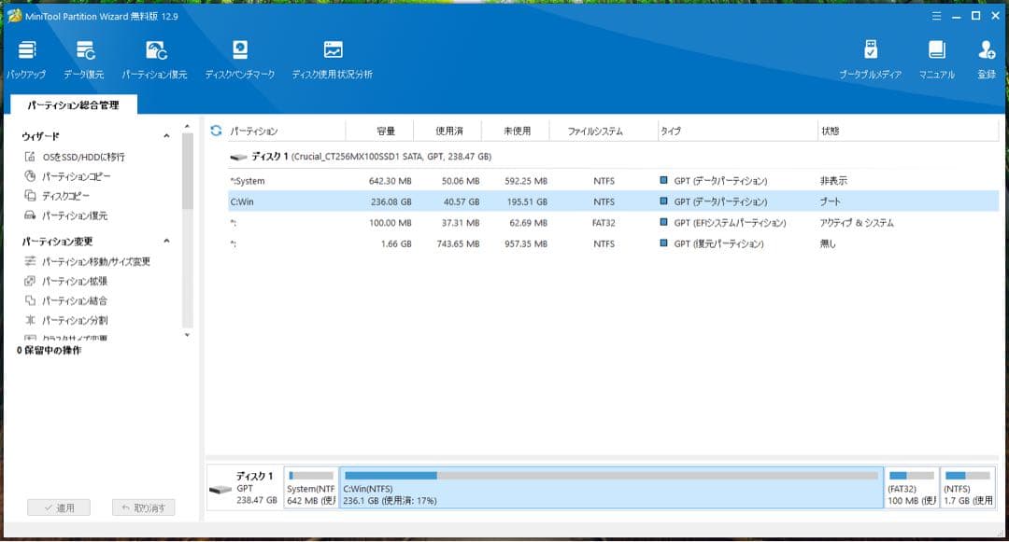Open パーティション復元 from the top toolbar
This screenshot has height=542, width=1009.
click(154, 60)
